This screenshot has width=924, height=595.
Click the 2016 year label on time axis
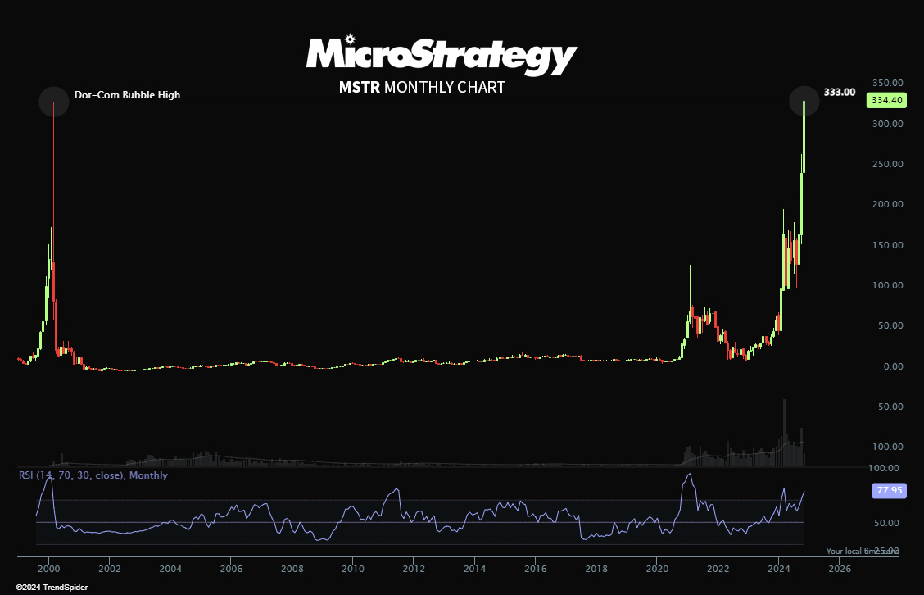(x=535, y=569)
